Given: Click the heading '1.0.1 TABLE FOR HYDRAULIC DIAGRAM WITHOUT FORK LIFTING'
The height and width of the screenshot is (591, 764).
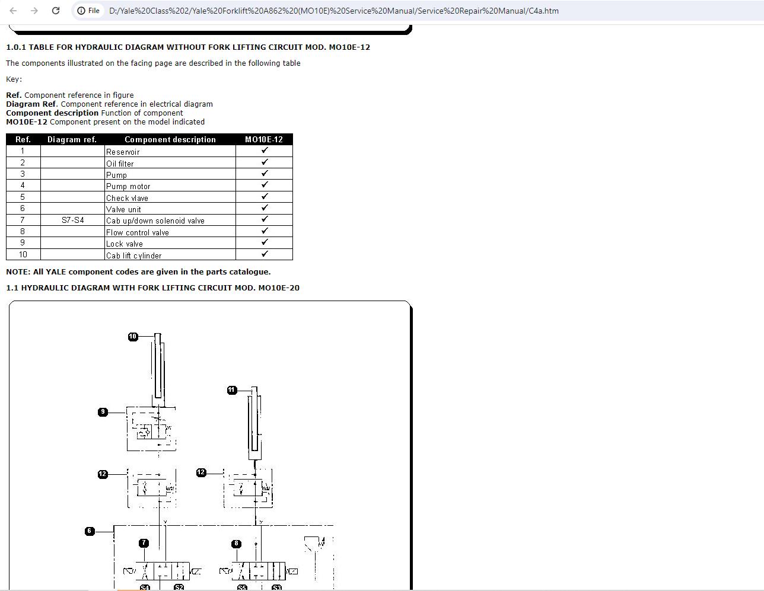Looking at the screenshot, I should click(188, 47).
